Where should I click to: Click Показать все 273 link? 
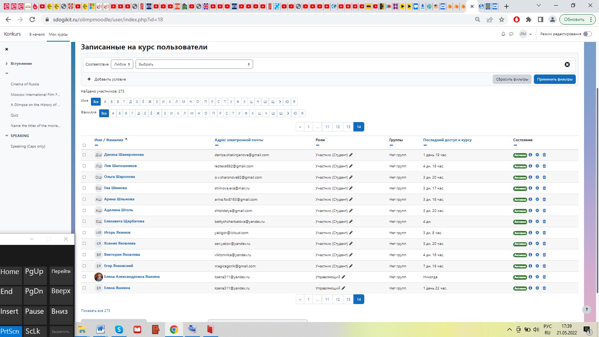[95, 311]
